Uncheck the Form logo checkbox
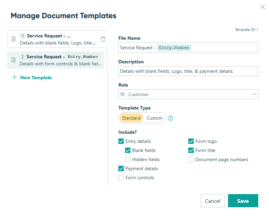This screenshot has width=269, height=218. coord(191,141)
